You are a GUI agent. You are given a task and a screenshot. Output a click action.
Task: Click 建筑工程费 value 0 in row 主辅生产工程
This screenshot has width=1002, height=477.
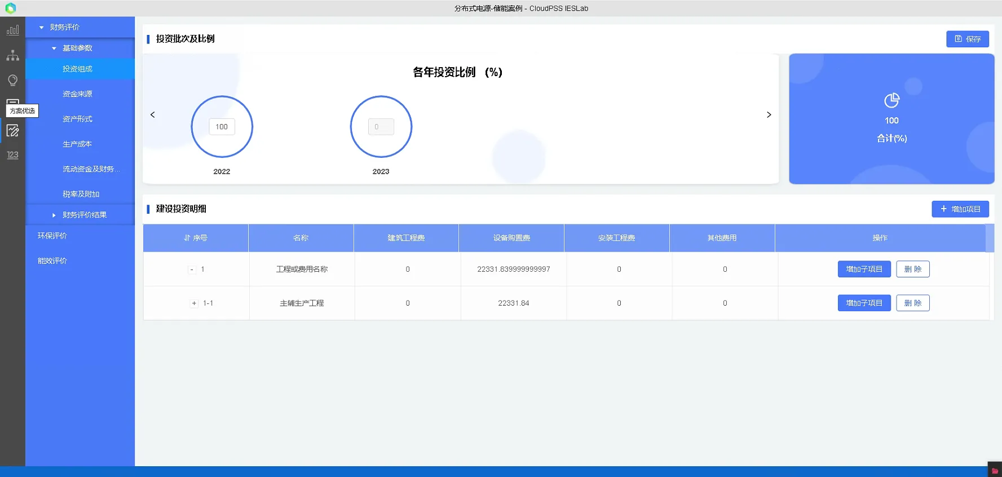coord(408,303)
